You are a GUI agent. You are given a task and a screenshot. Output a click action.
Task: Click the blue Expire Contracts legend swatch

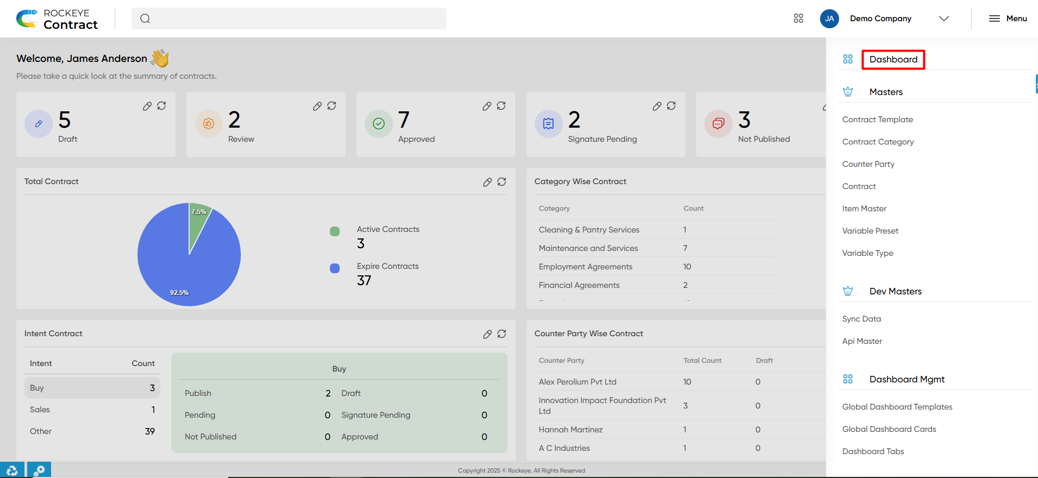(335, 268)
